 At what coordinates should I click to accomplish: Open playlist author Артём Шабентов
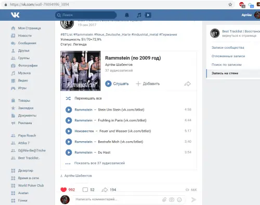click(x=119, y=64)
